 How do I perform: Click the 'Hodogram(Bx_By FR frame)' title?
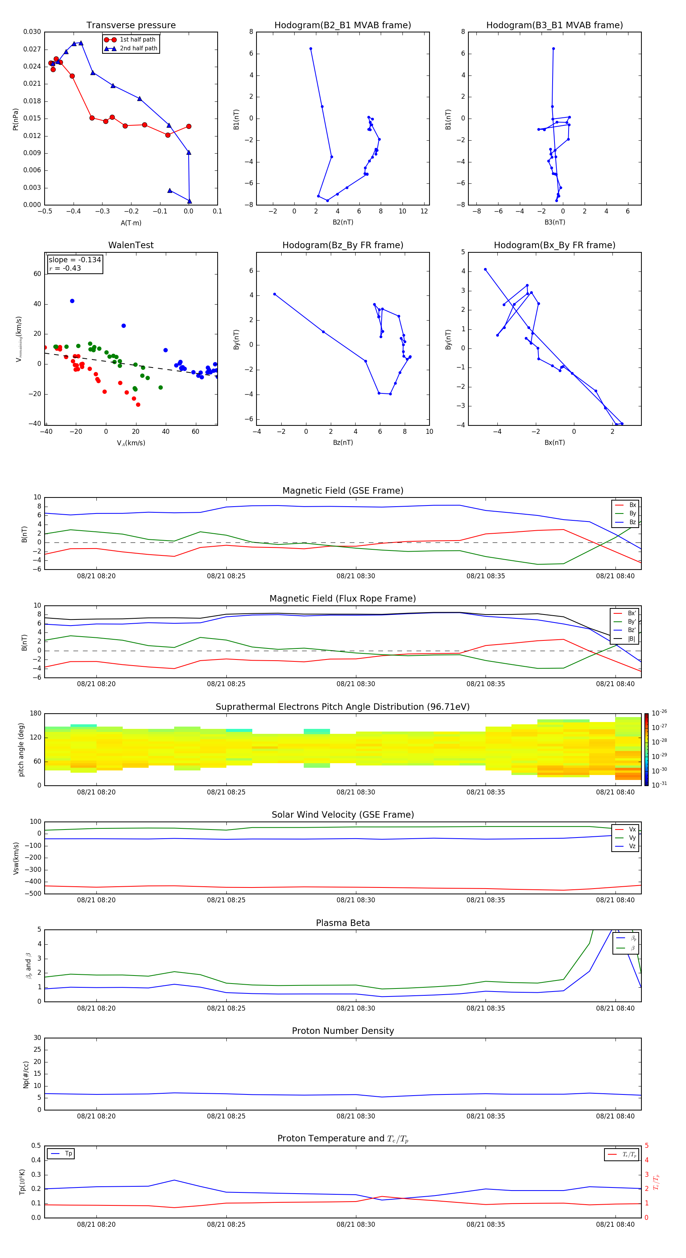[x=555, y=245]
